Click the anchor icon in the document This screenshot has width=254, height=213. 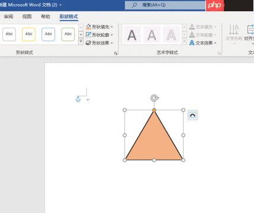tap(78, 99)
